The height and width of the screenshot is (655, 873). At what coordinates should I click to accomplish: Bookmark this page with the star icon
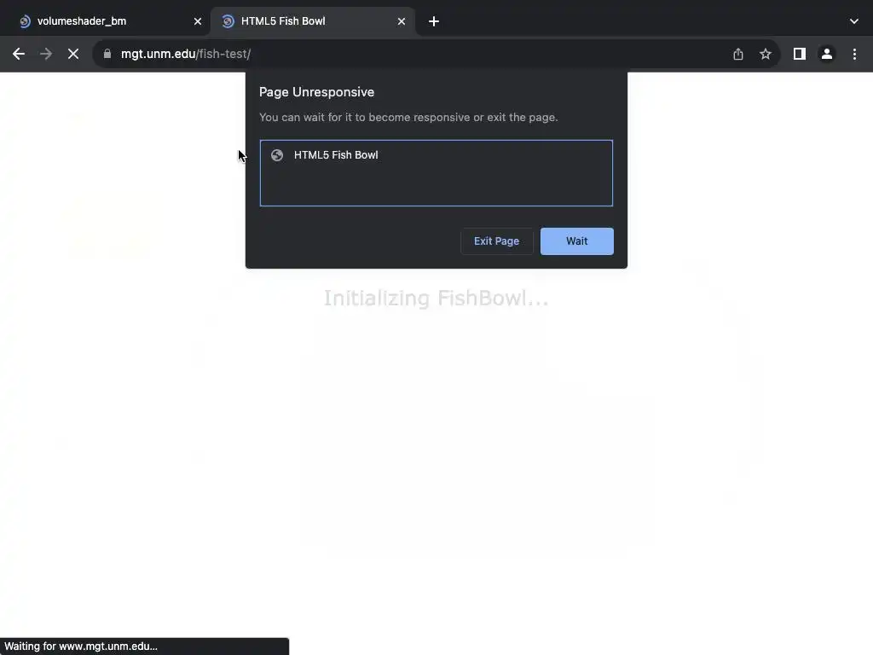tap(766, 54)
